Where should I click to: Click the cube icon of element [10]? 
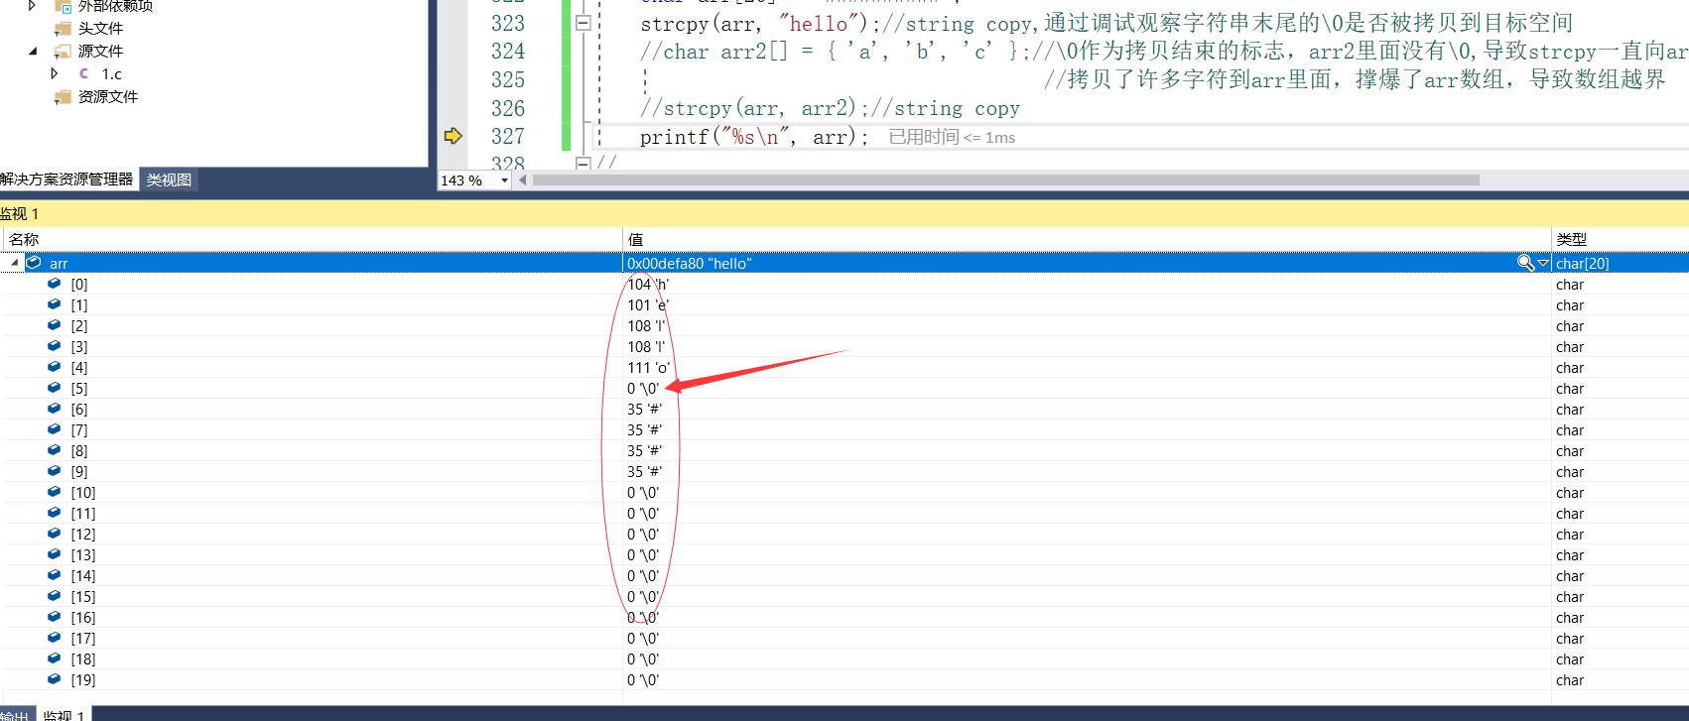click(55, 492)
